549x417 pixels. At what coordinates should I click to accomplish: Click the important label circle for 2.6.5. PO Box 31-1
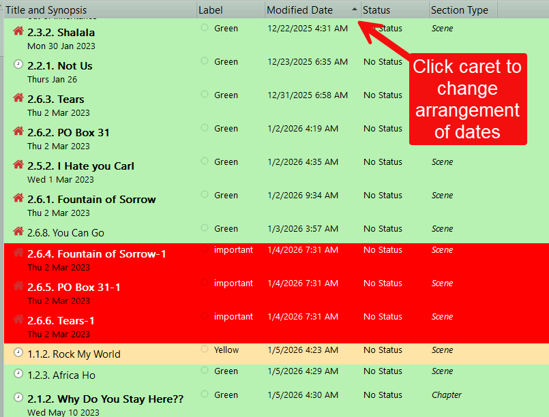205,283
